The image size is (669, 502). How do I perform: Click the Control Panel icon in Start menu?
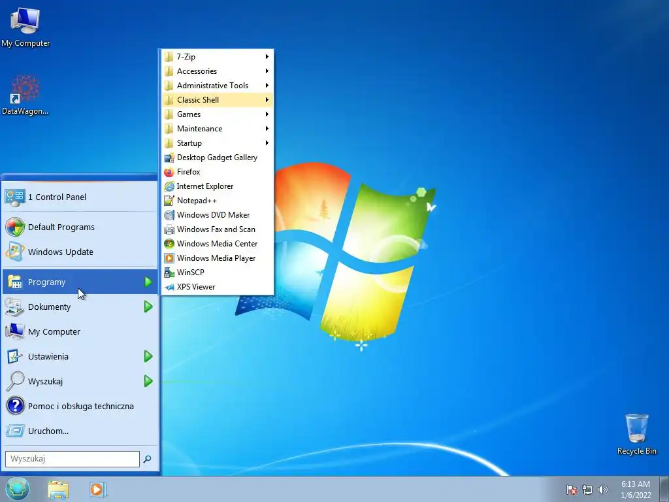pos(15,197)
